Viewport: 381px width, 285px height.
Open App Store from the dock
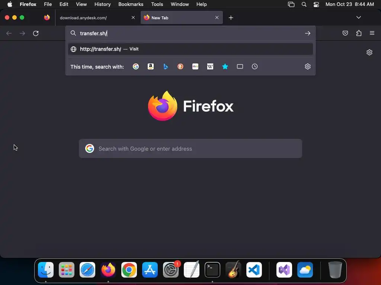(x=150, y=270)
